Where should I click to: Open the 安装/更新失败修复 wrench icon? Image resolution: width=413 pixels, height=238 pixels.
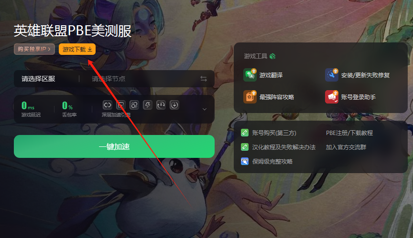point(332,75)
